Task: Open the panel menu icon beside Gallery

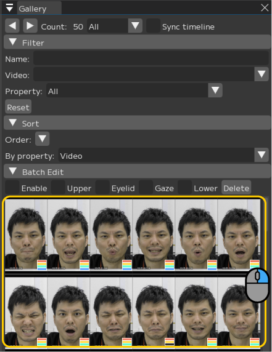Action: click(9, 7)
